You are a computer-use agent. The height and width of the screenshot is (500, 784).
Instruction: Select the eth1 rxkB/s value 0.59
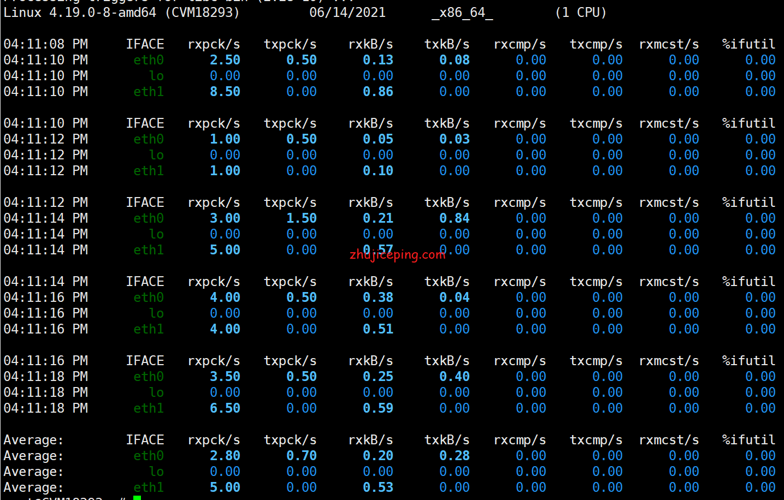378,408
